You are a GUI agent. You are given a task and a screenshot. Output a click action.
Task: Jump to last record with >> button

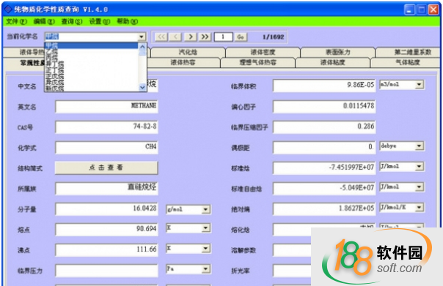(x=205, y=37)
